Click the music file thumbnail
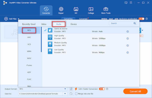The width and height of the screenshot is (152, 98). coord(11,32)
